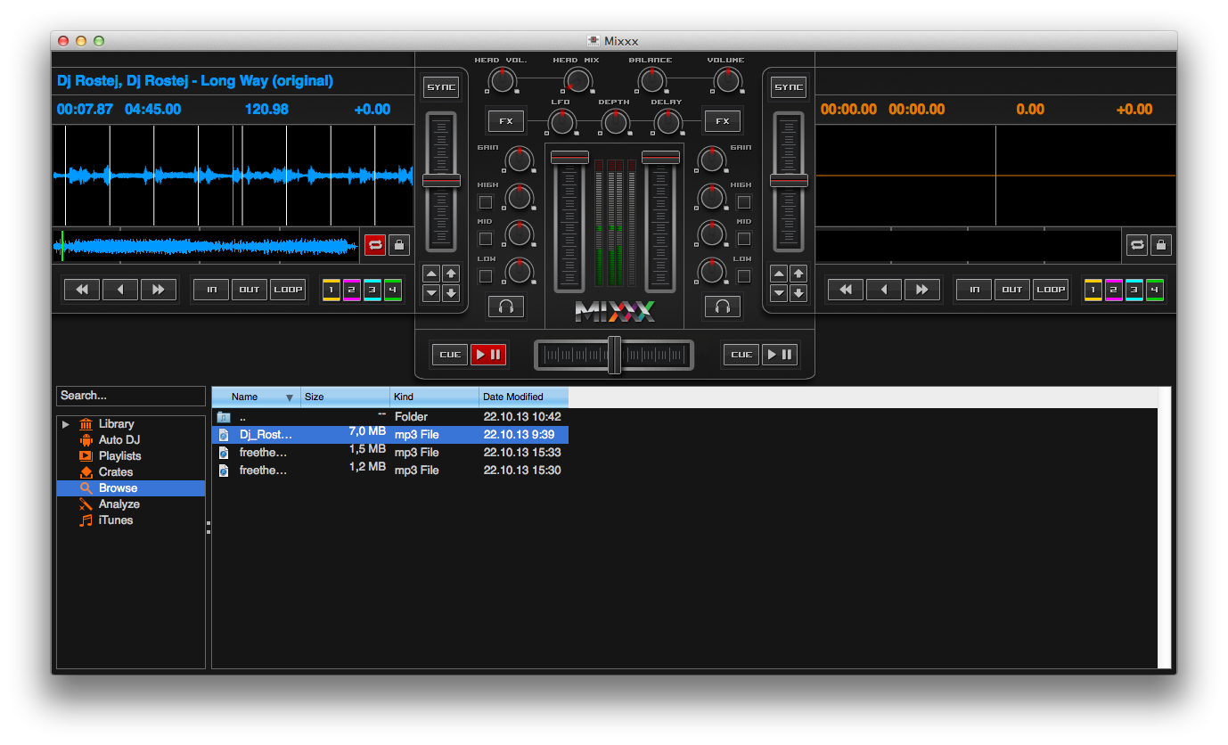Click the Delay effect knob
Image resolution: width=1228 pixels, height=745 pixels.
667,123
